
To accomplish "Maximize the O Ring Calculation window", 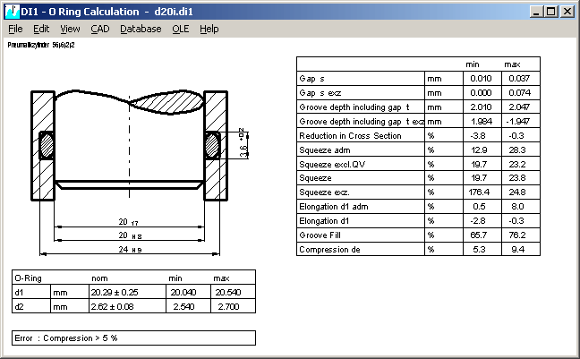I will pos(551,12).
